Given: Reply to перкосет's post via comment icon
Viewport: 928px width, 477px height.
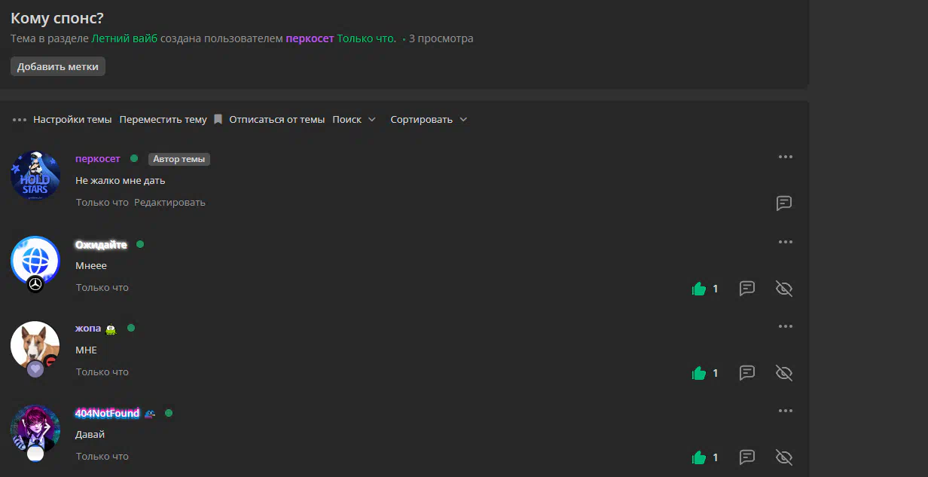Looking at the screenshot, I should click(x=784, y=203).
